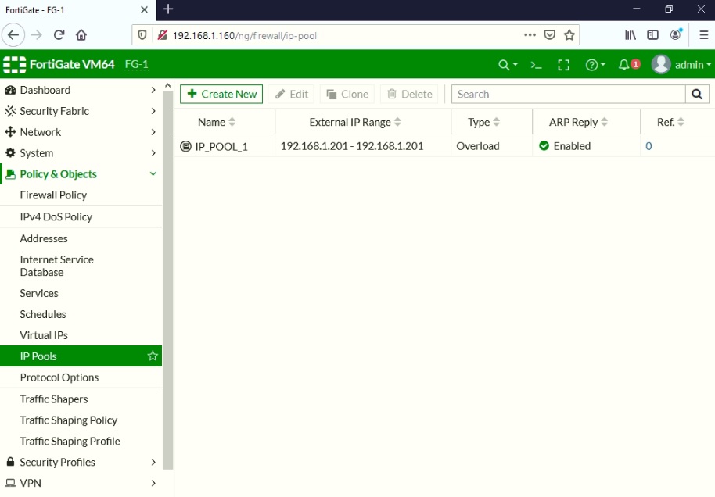Open the Help dropdown menu

[x=593, y=64]
